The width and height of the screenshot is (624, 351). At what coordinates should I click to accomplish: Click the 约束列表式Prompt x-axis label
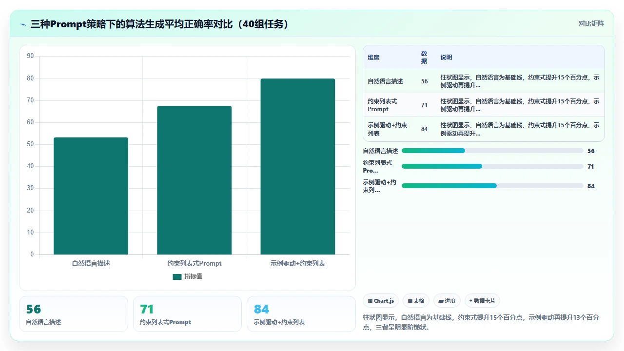tap(194, 263)
